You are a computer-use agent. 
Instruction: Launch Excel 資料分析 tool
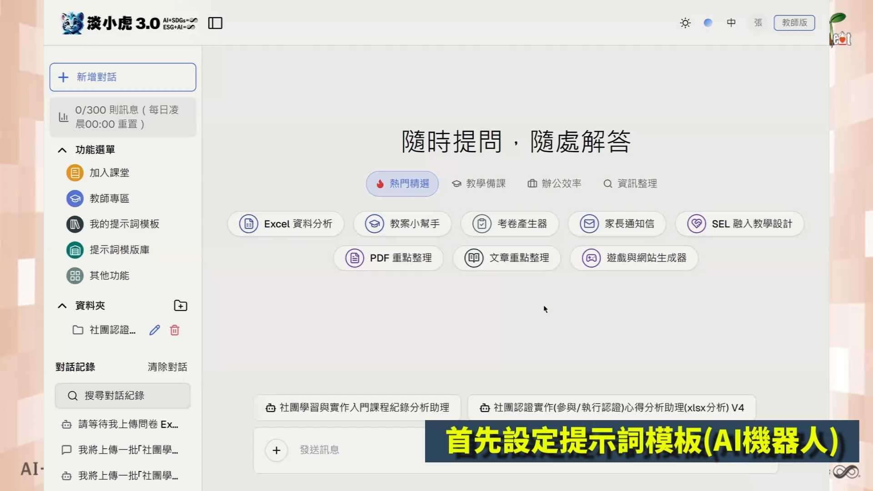point(286,224)
